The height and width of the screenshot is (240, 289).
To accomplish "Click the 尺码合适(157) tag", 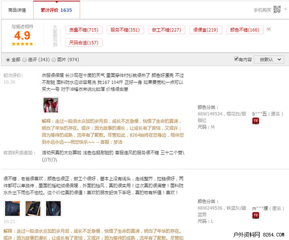I will coord(84,43).
